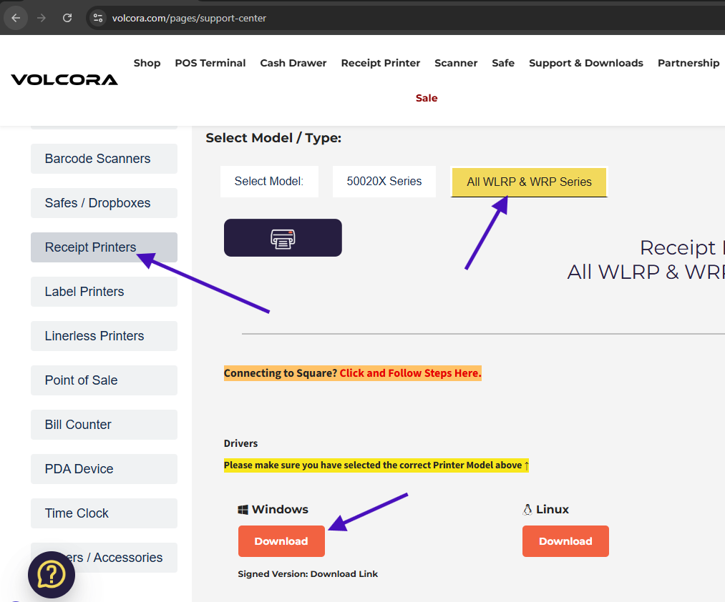Select Time Clock category

point(104,513)
